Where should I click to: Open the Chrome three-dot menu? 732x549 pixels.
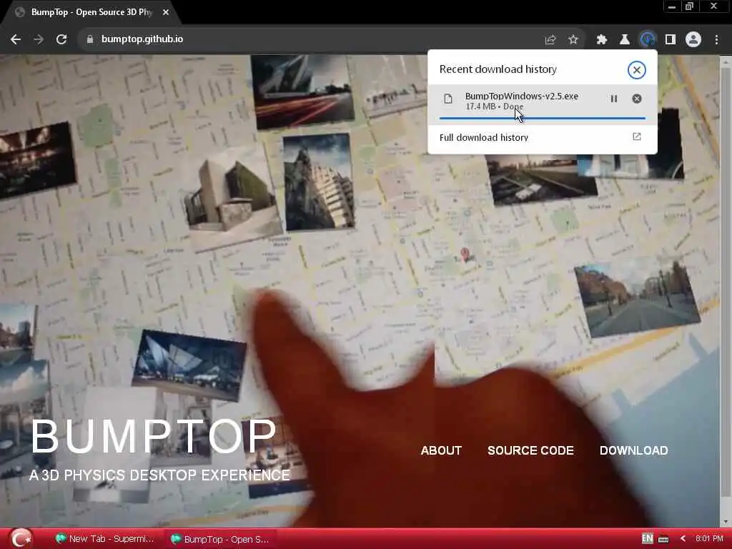pos(716,40)
